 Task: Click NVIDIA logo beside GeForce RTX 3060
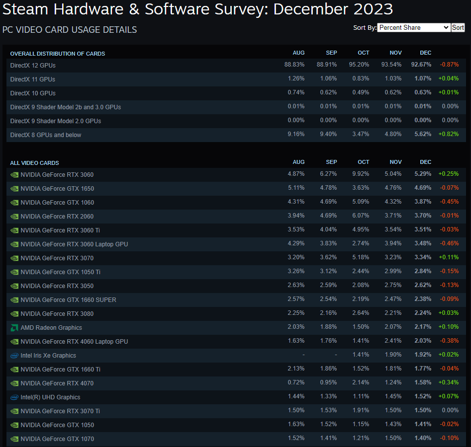coord(14,175)
